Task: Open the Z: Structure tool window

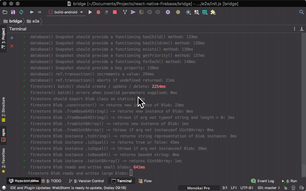Action: click(x=3, y=110)
